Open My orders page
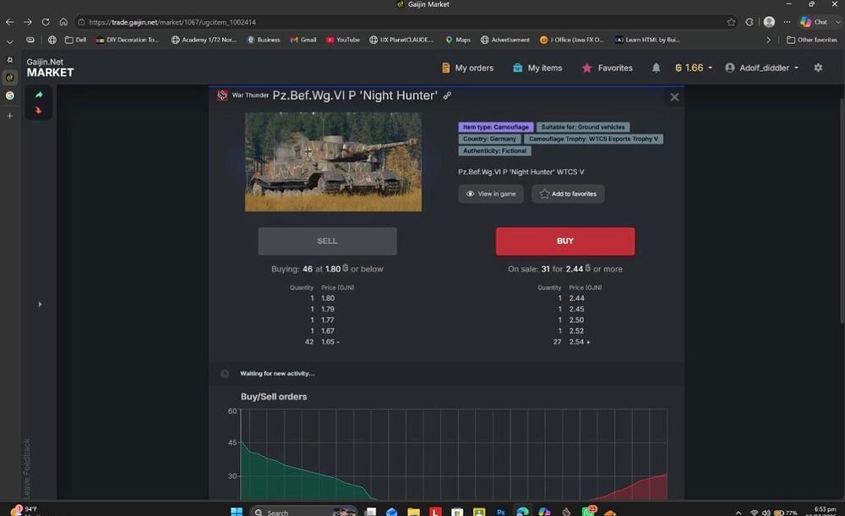The image size is (845, 516). [x=467, y=68]
